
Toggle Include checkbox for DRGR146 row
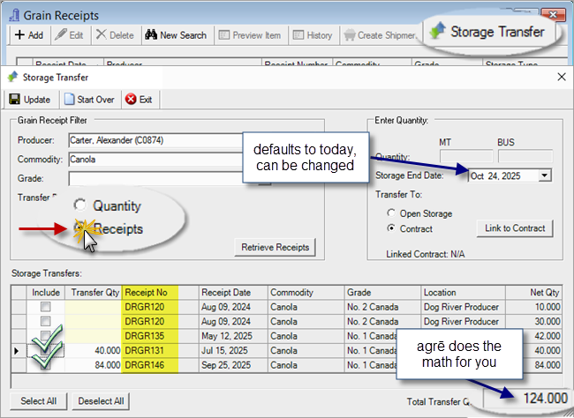click(45, 364)
